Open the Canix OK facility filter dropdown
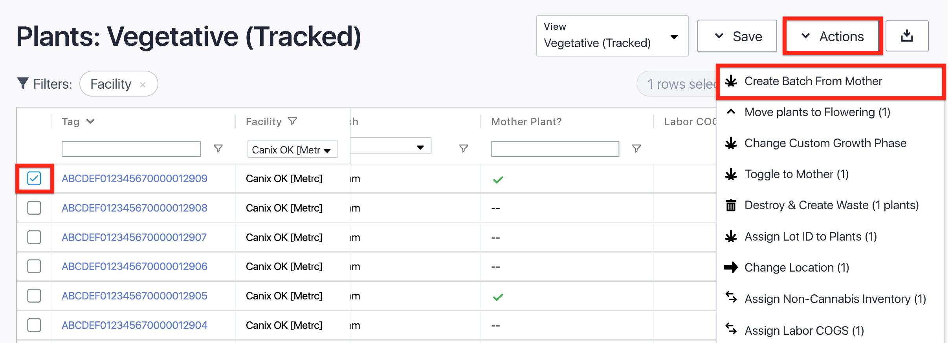Viewport: 950px width, 343px height. point(292,150)
